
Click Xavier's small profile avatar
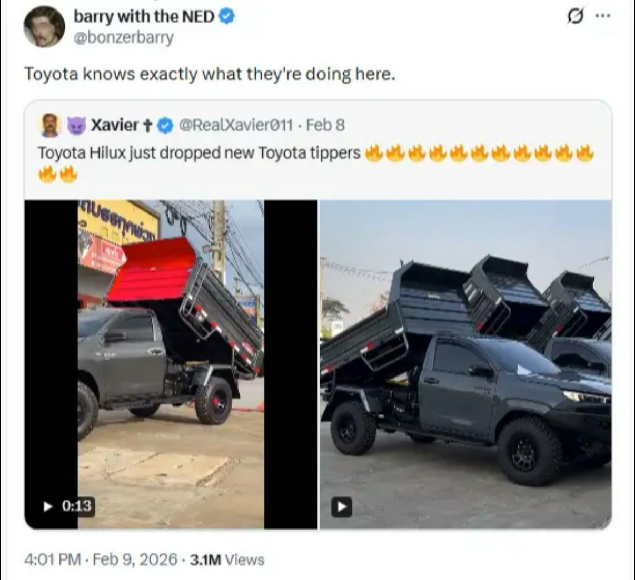pyautogui.click(x=51, y=125)
